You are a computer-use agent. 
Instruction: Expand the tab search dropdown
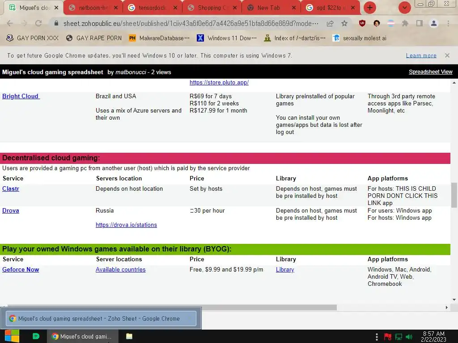click(x=404, y=8)
